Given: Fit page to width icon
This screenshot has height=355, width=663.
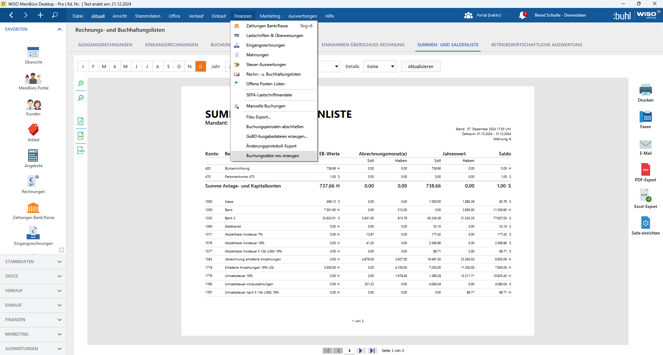Looking at the screenshot, I should 81,136.
